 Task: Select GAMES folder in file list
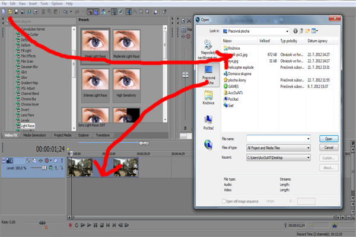(x=231, y=87)
